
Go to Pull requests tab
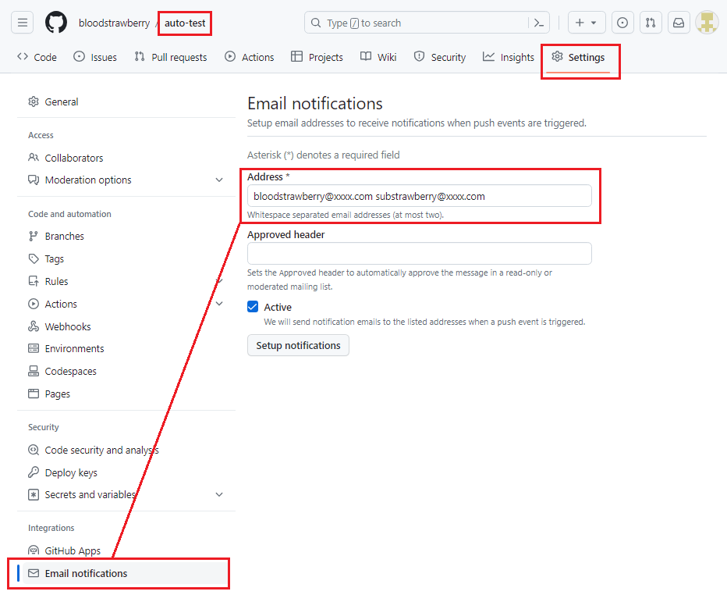click(x=171, y=57)
